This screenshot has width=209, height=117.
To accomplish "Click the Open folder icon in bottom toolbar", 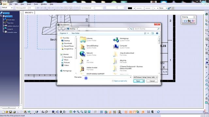I will (x=7, y=112).
